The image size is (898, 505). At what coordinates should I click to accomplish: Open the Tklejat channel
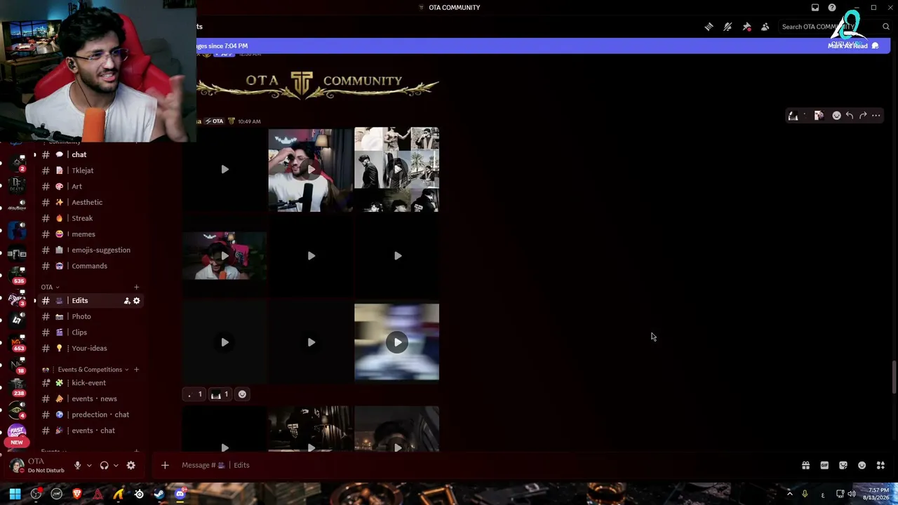click(90, 170)
